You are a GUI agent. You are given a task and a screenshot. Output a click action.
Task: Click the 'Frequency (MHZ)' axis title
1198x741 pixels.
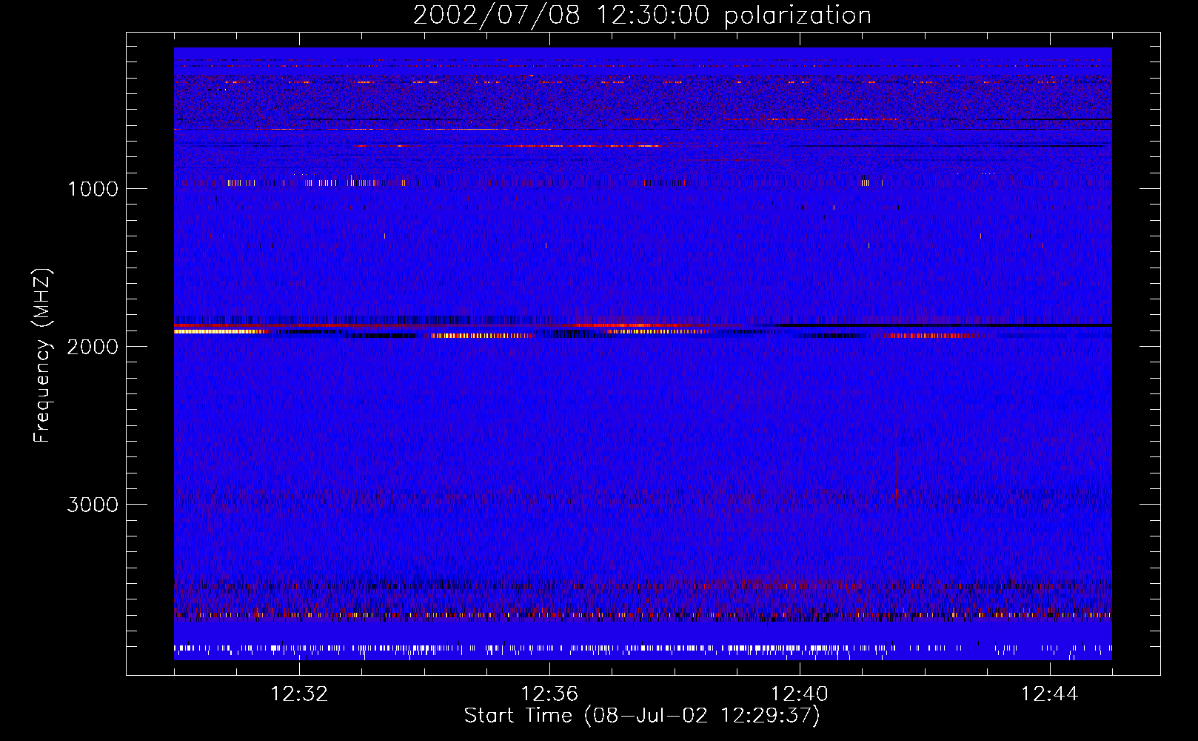tap(42, 356)
